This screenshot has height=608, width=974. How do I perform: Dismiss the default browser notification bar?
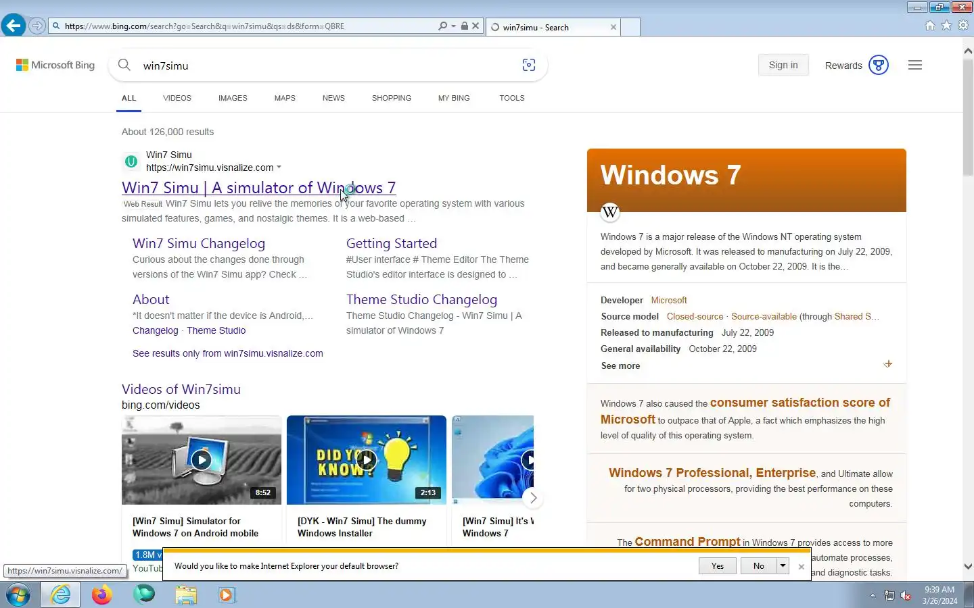tap(802, 567)
